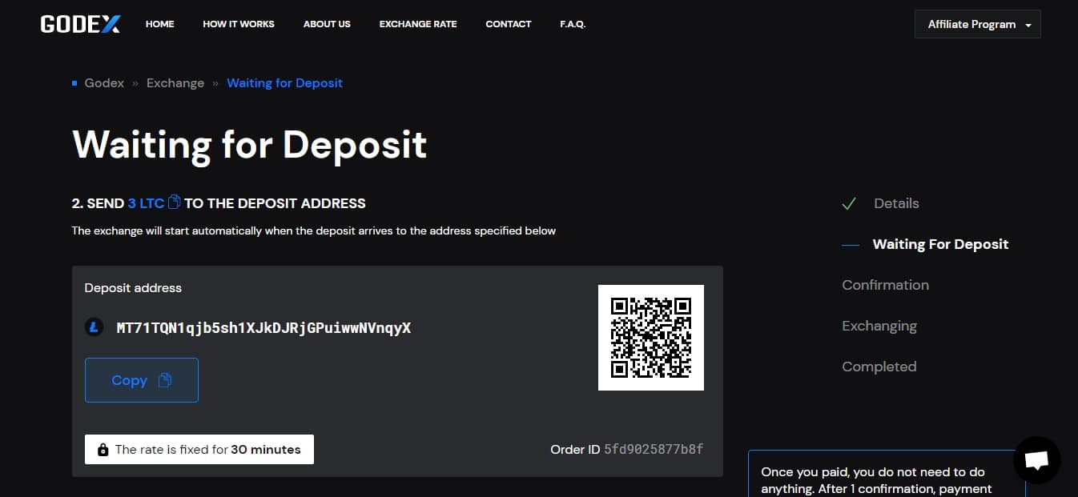1078x497 pixels.
Task: Open the HOME menu item
Action: 160,24
